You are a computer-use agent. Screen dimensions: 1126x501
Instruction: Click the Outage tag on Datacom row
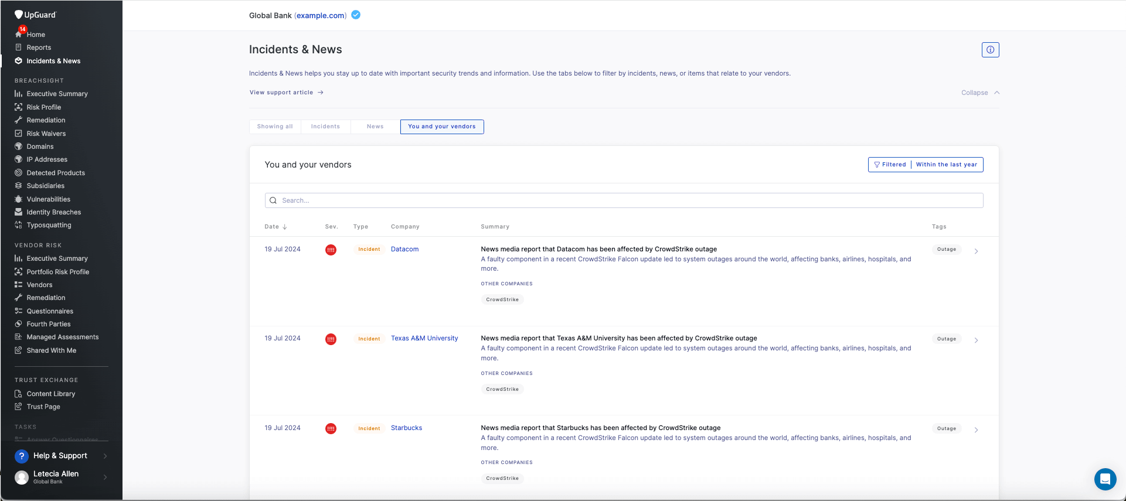pos(947,249)
